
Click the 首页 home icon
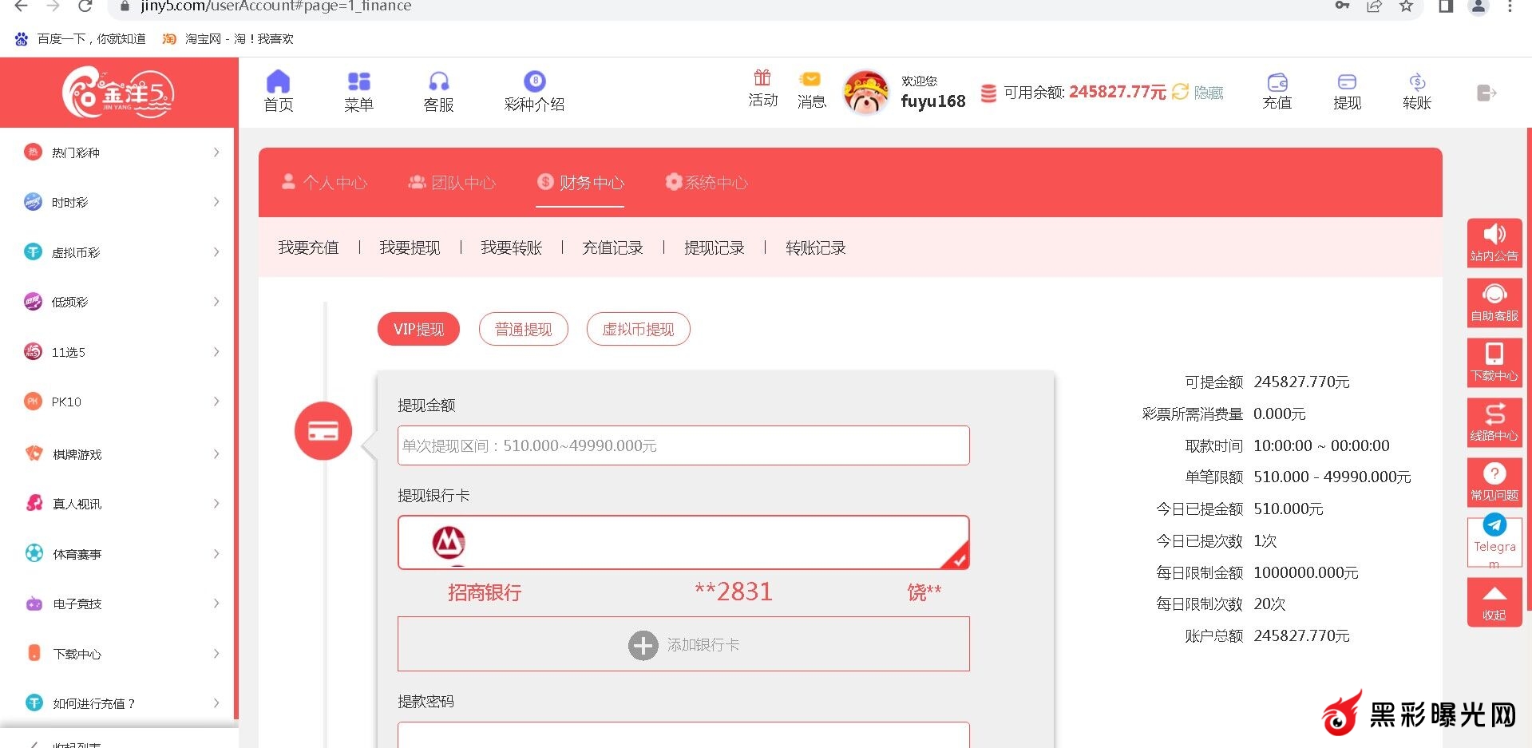pos(278,82)
